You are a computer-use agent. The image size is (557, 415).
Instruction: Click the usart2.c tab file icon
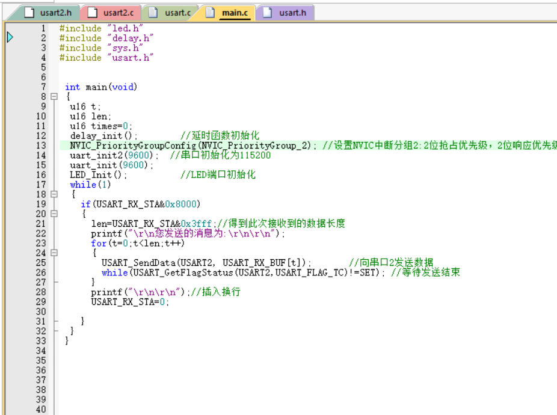[93, 13]
